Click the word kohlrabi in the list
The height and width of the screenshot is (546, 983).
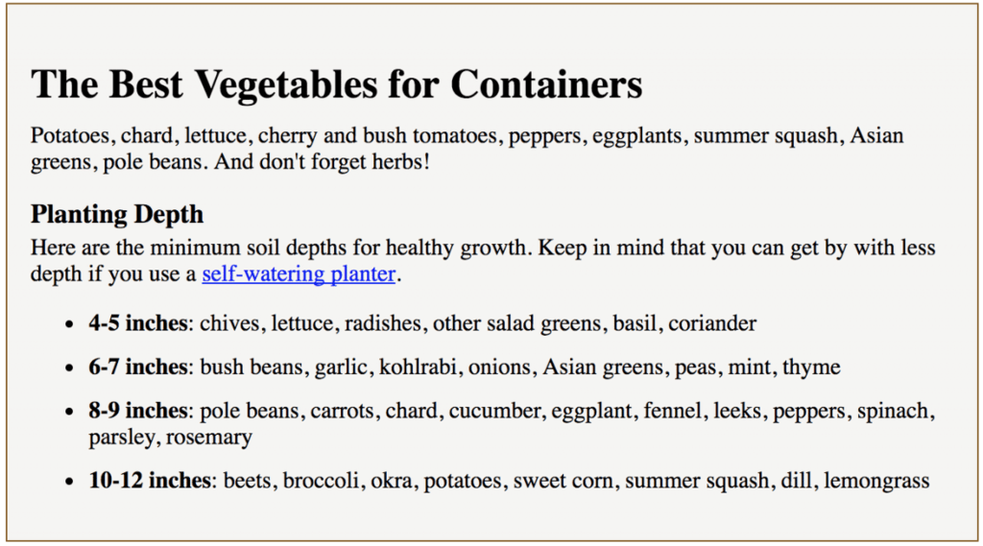click(x=419, y=368)
